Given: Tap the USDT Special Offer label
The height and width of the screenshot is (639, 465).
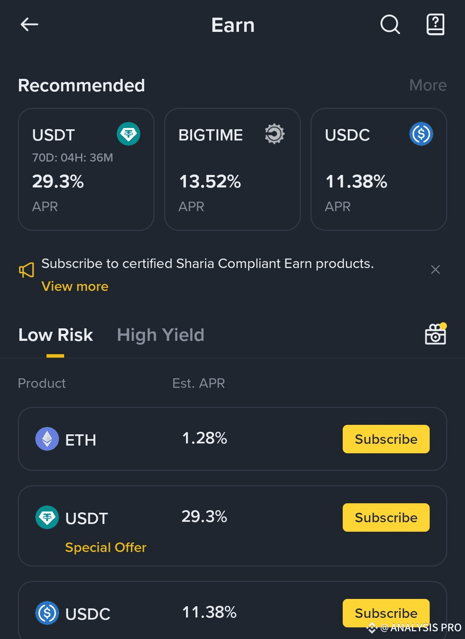Looking at the screenshot, I should pos(106,547).
